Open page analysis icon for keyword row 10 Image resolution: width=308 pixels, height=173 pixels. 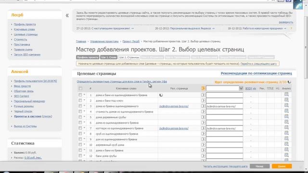point(286,144)
